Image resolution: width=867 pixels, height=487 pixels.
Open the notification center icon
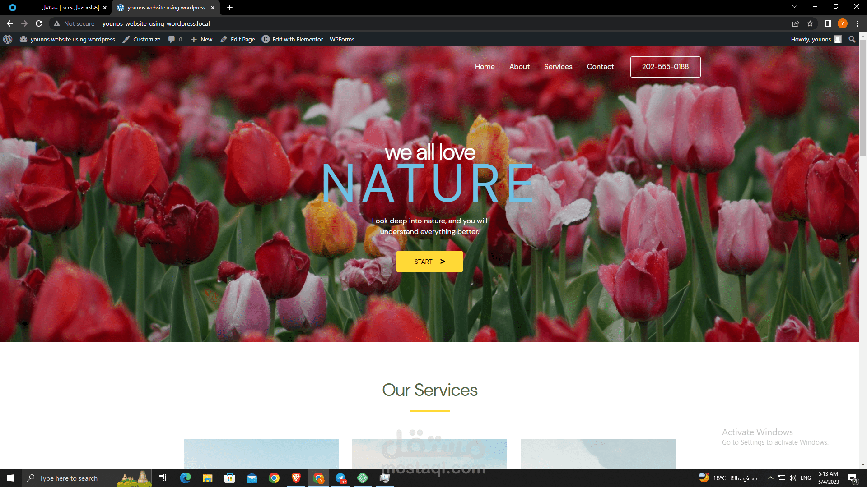coord(853,478)
